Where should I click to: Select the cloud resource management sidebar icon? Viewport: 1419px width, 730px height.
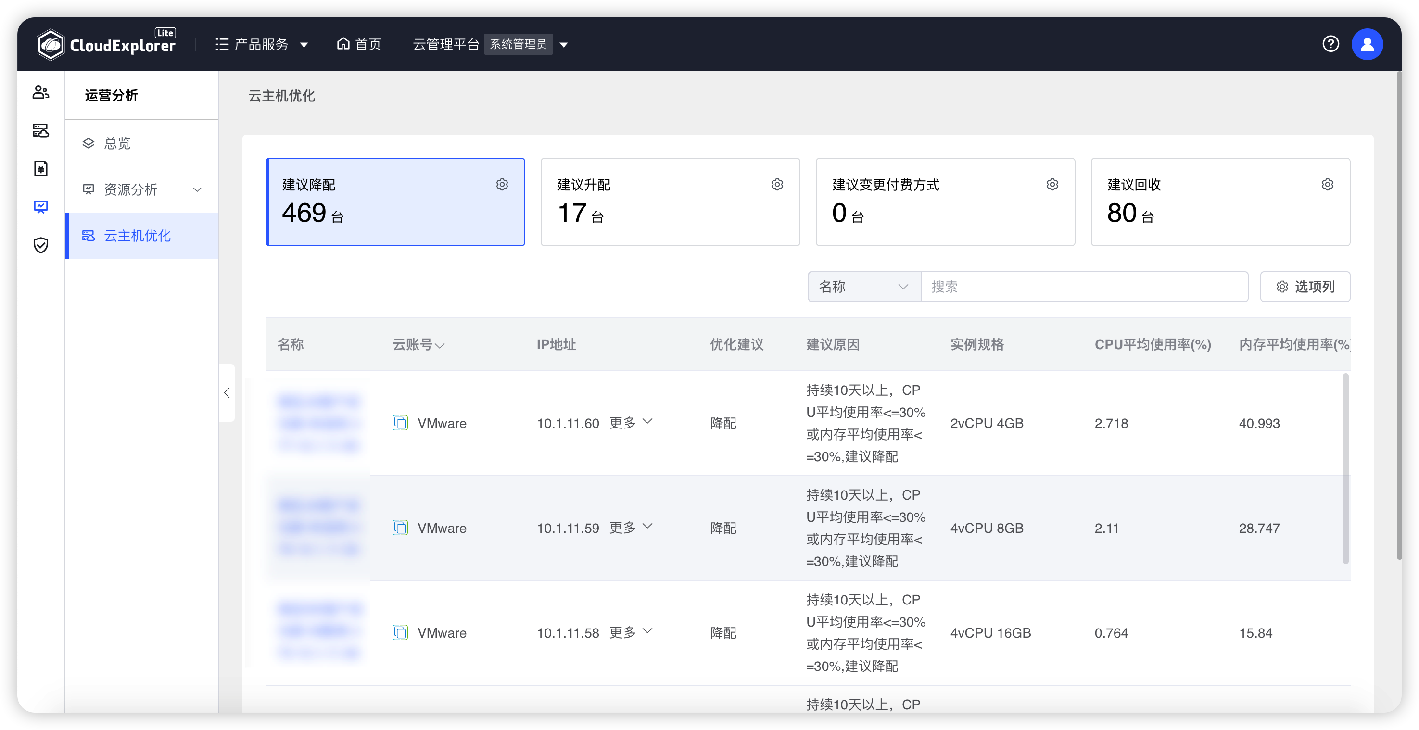click(x=41, y=131)
